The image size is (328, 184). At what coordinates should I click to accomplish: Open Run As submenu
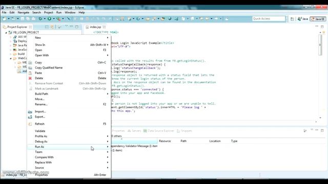pyautogui.click(x=69, y=147)
